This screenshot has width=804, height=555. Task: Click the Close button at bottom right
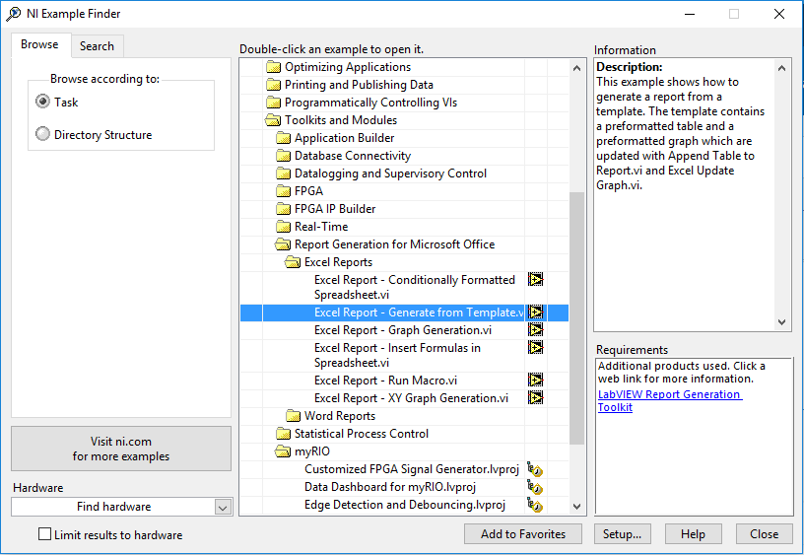764,534
